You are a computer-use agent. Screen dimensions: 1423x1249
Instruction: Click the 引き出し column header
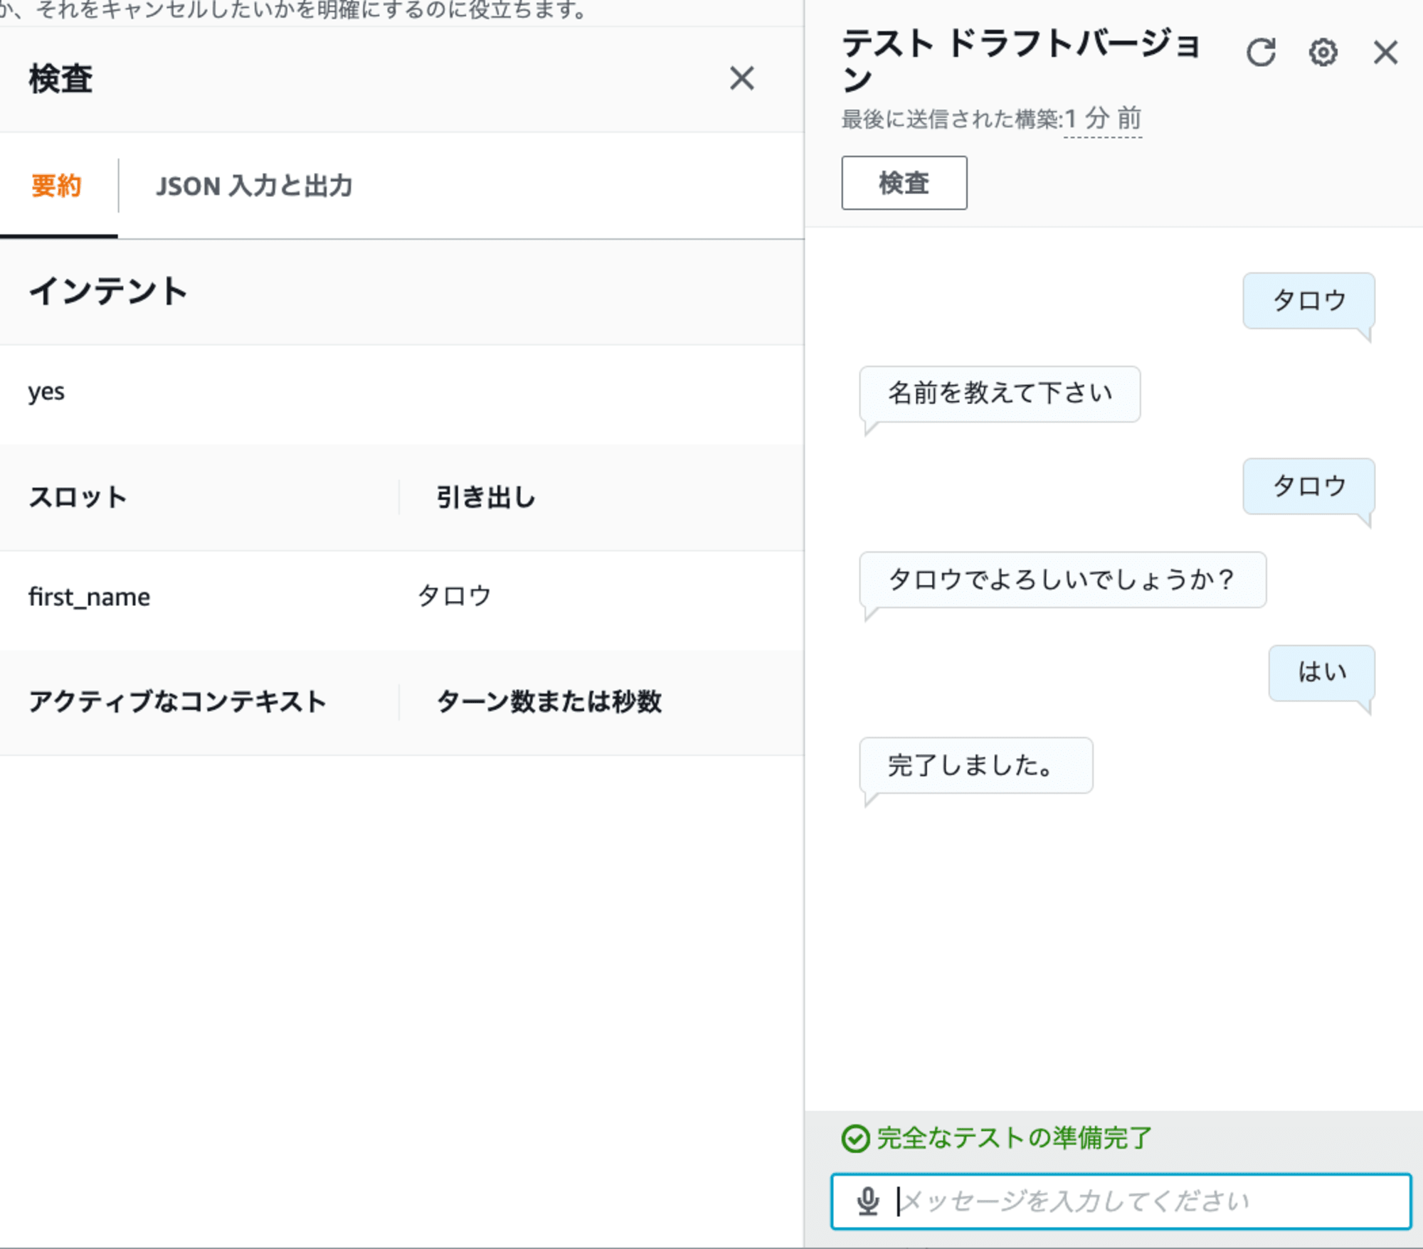486,496
